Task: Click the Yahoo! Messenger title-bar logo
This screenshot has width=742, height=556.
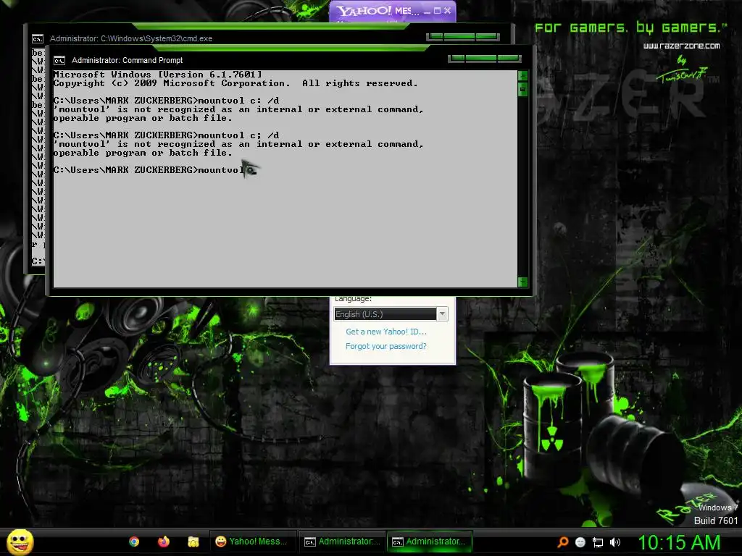Action: [364, 11]
